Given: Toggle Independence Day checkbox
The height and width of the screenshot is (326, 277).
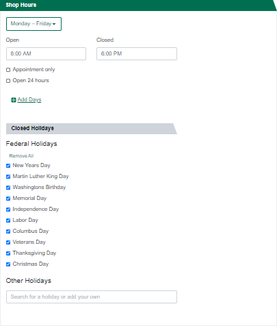Looking at the screenshot, I should point(8,210).
